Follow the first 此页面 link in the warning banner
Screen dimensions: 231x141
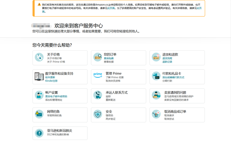[111, 8]
